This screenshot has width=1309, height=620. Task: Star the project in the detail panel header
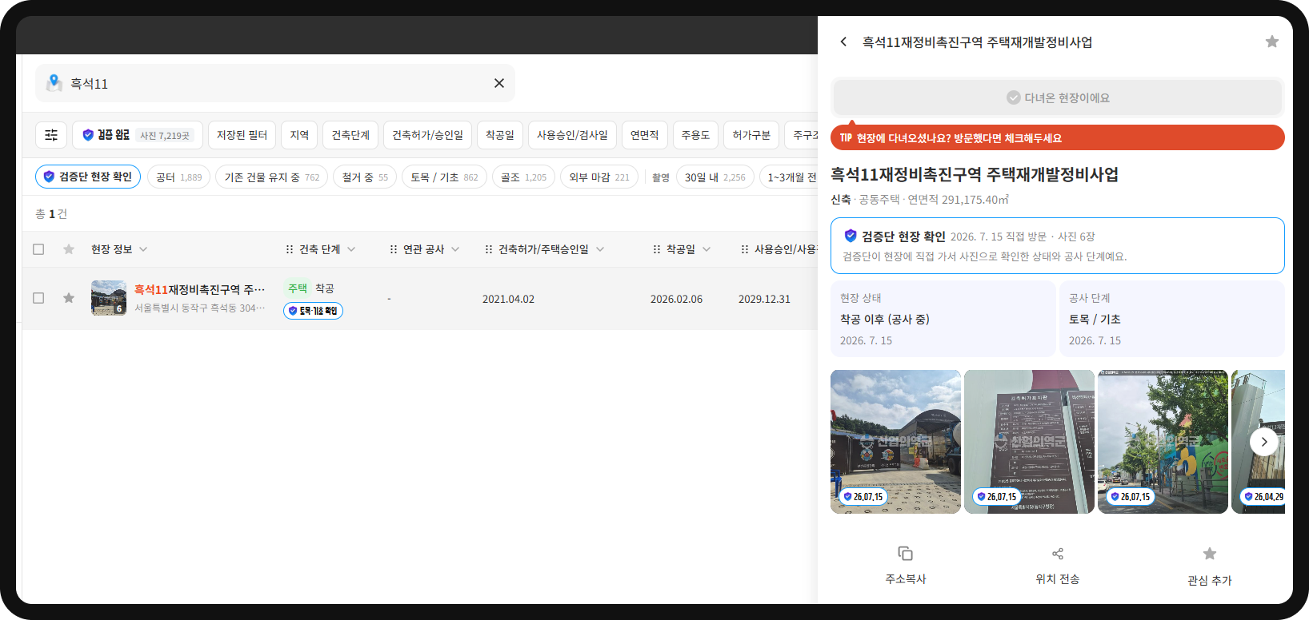[1272, 42]
